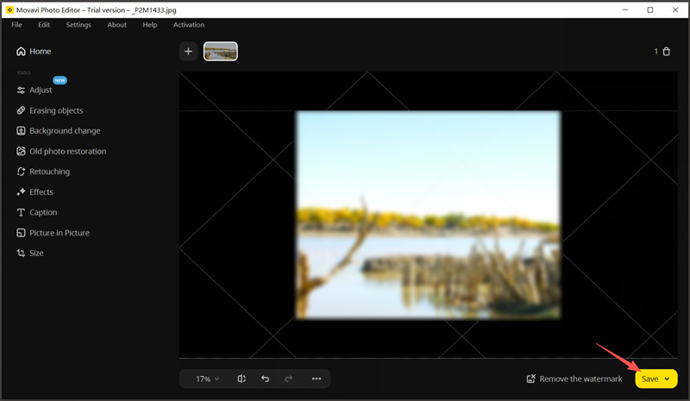The image size is (690, 401).
Task: Open the Erasing objects tool
Action: click(x=50, y=110)
